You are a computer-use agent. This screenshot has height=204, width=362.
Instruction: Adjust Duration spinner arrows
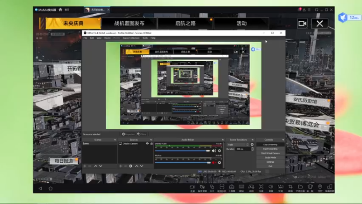click(252, 149)
